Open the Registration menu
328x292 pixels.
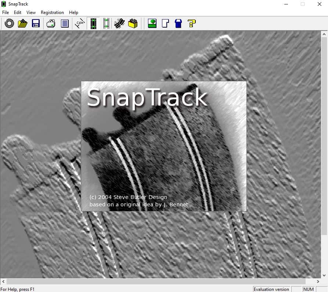[52, 12]
